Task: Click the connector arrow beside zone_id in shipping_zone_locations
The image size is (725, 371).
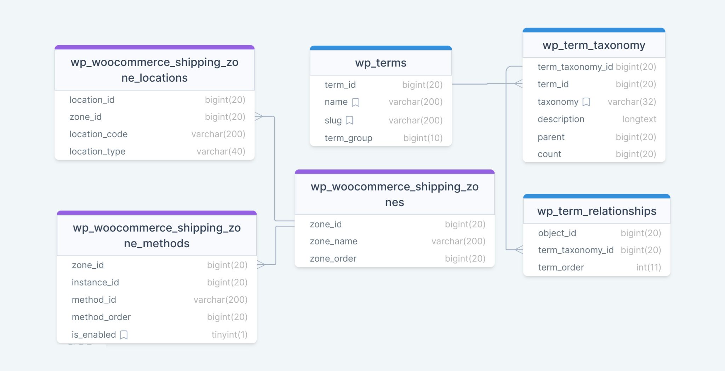Action: (259, 117)
